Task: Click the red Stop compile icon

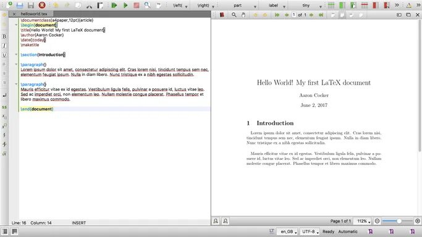Action: [x=137, y=5]
